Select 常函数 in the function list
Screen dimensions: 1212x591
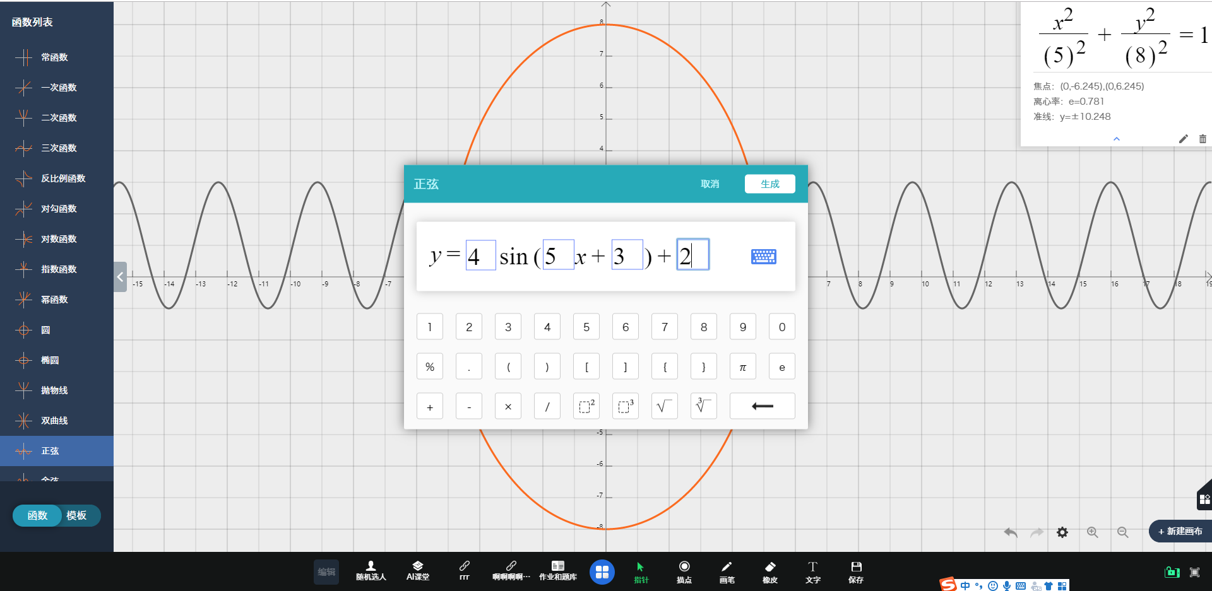(x=57, y=57)
